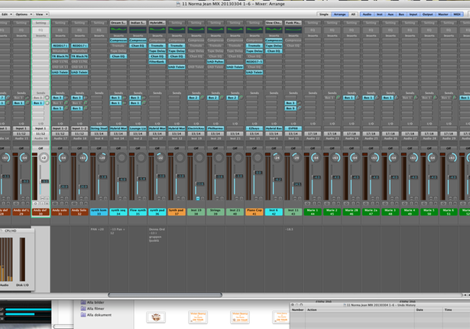
Task: Click the mixer horizontal scrollbar
Action: pos(164,295)
